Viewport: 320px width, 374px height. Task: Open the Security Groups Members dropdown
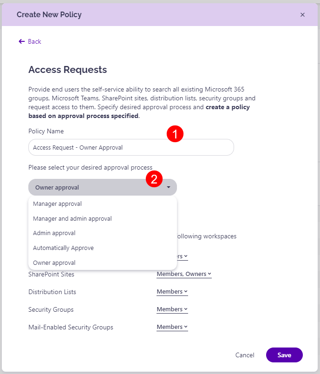pos(172,309)
